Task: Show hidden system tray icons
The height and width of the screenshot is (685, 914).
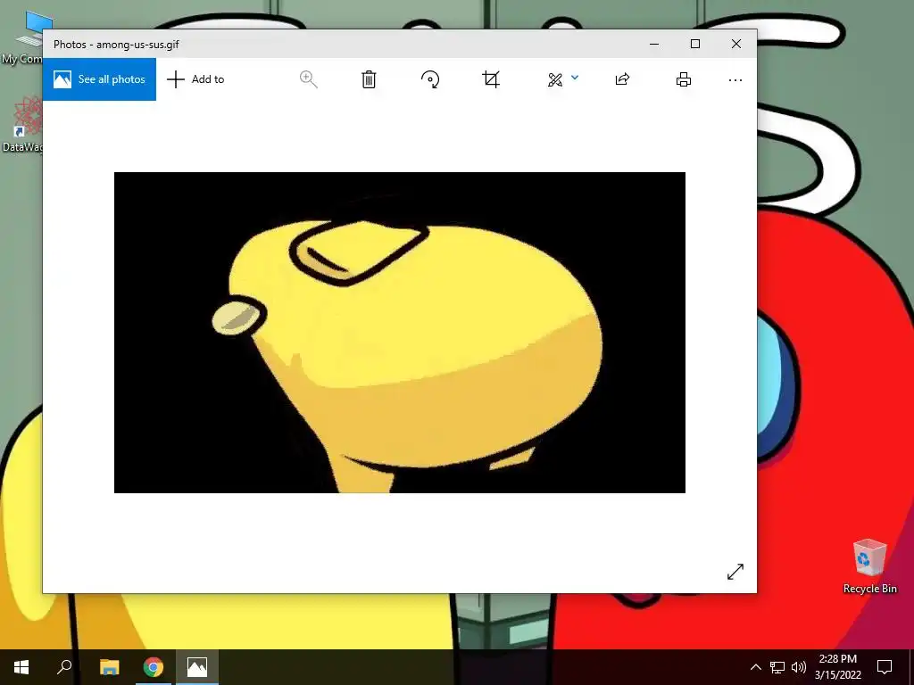Action: 755,667
